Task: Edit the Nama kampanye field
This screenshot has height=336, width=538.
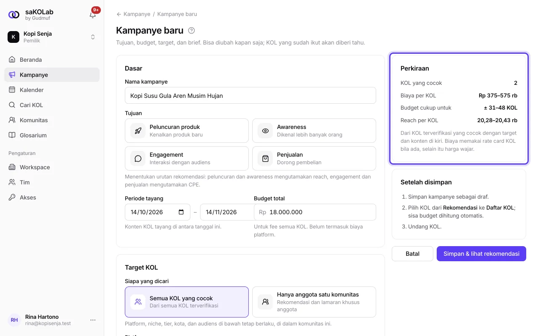Action: pos(251,95)
